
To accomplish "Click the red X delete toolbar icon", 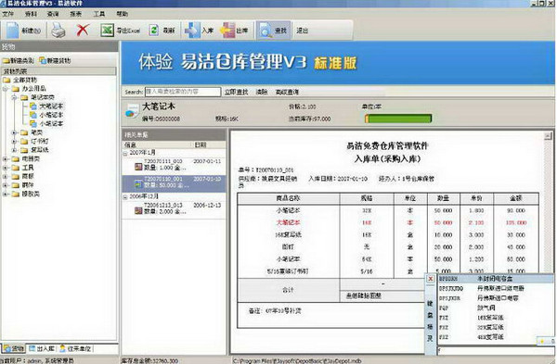I will coord(83,31).
